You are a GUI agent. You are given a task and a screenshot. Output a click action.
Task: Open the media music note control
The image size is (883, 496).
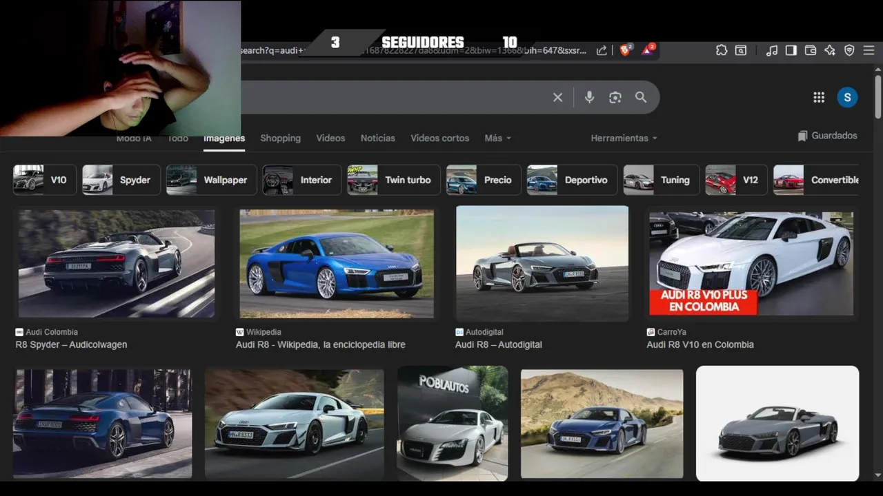(772, 50)
